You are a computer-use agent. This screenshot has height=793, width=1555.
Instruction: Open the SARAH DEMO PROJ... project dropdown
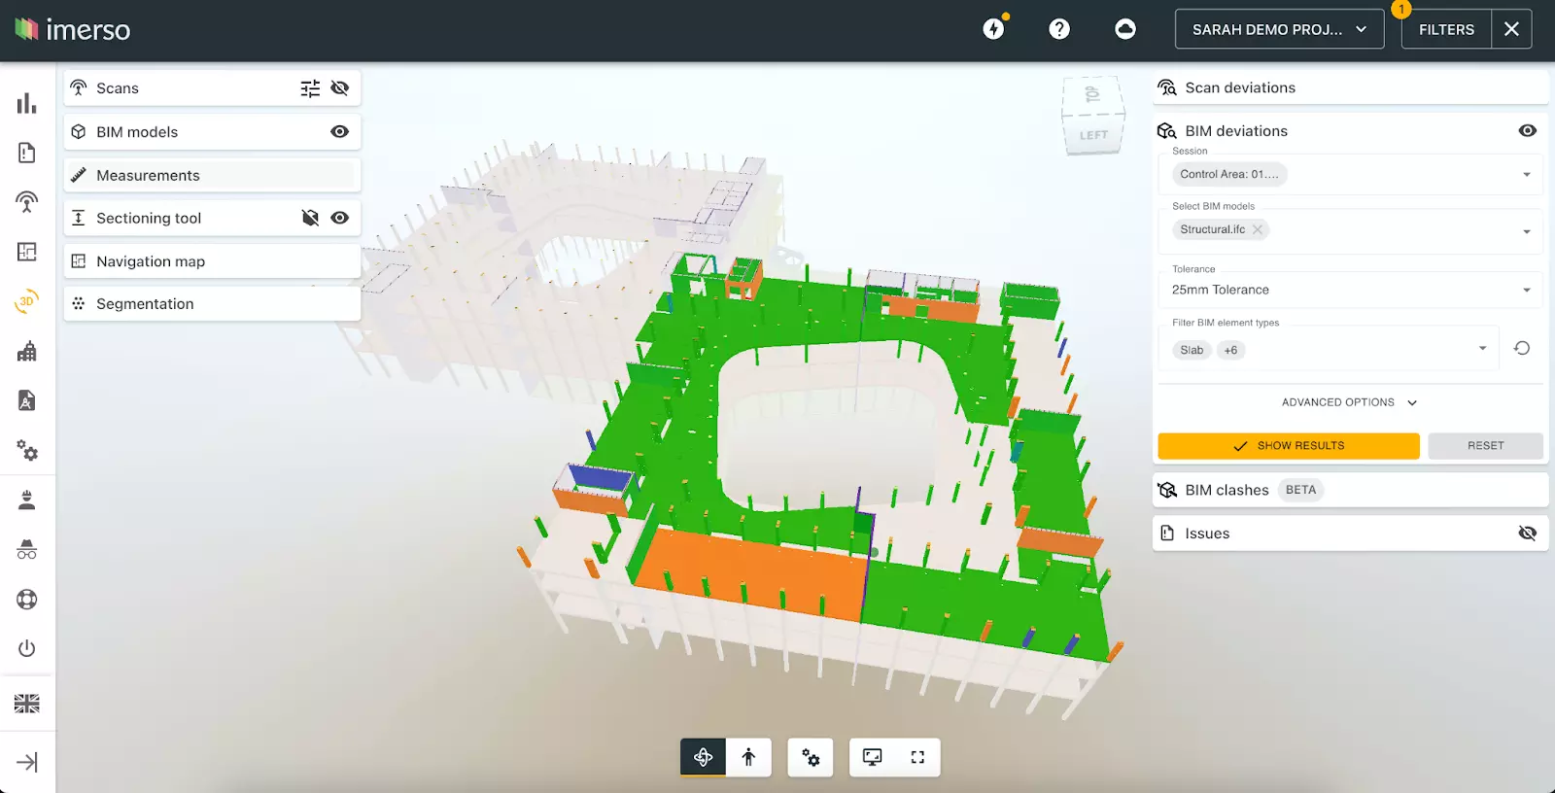point(1279,29)
